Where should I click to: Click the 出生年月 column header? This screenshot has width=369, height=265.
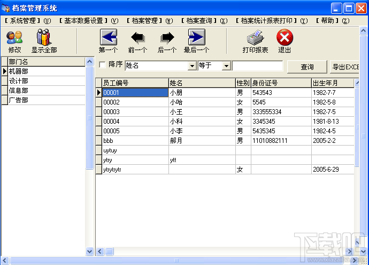[333, 83]
